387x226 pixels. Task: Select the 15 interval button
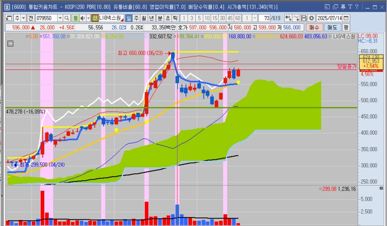(x=214, y=18)
